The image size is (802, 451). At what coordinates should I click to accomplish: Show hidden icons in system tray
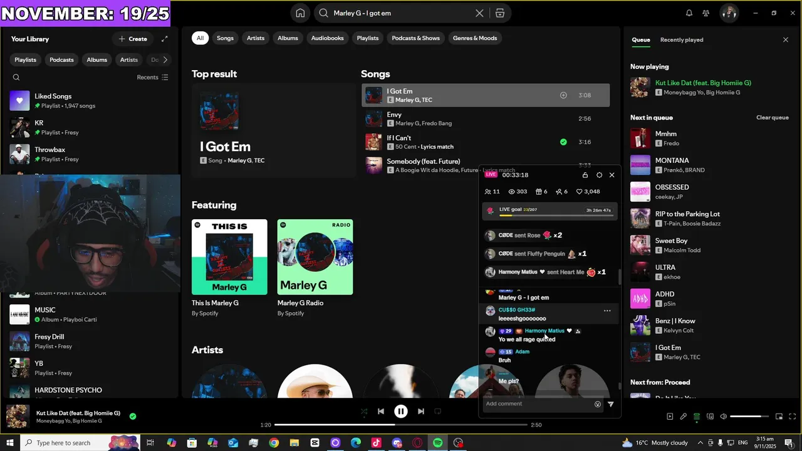[x=700, y=443]
